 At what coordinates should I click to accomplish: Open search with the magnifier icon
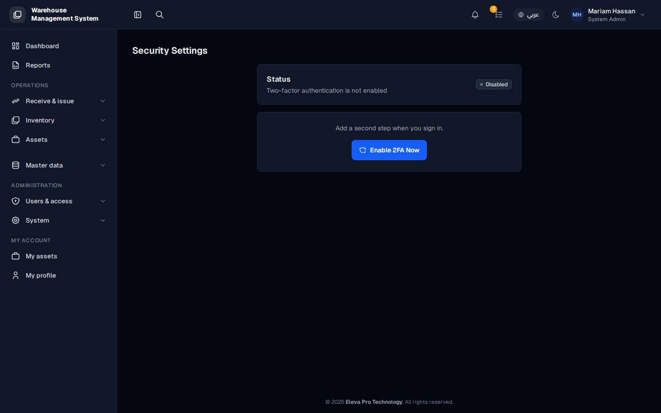tap(160, 15)
